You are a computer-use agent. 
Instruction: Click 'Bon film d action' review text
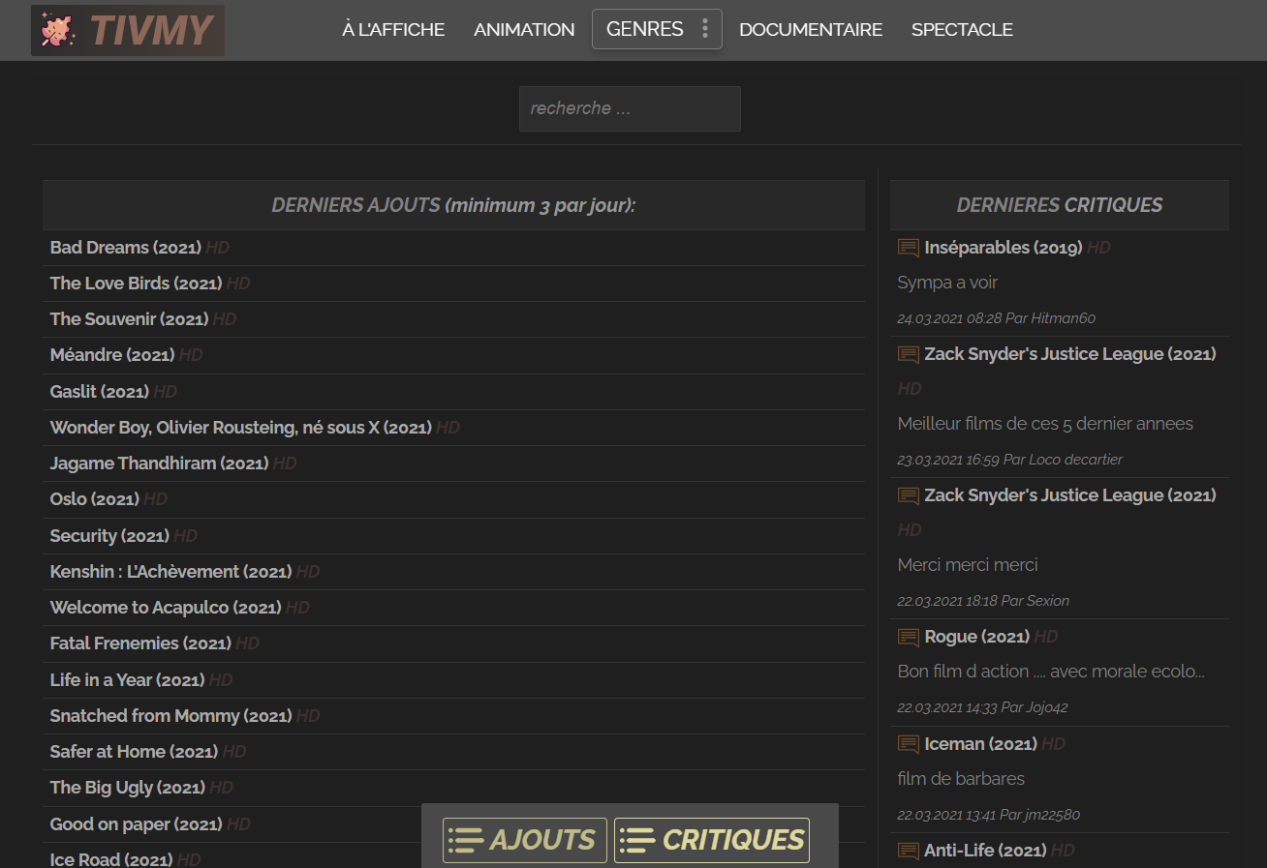(x=1051, y=672)
